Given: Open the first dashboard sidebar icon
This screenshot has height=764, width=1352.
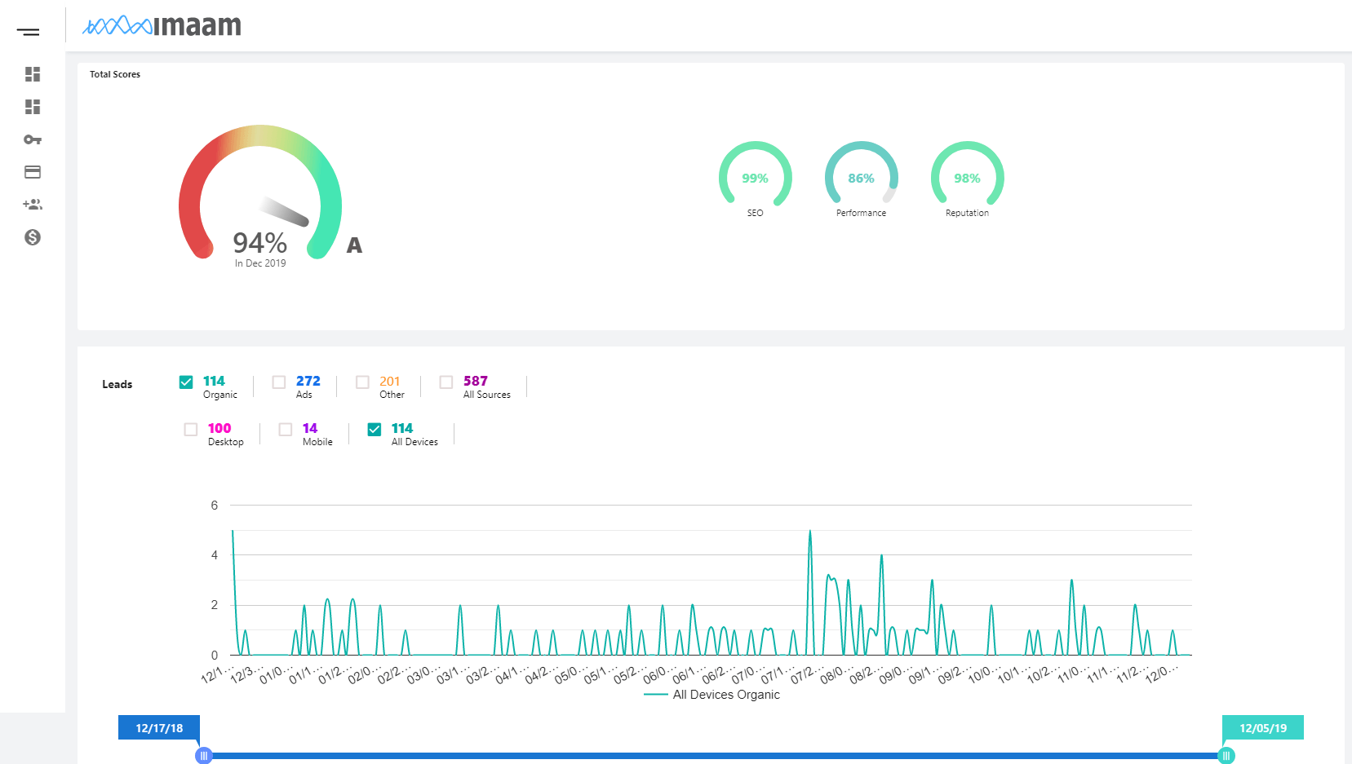Looking at the screenshot, I should [33, 74].
